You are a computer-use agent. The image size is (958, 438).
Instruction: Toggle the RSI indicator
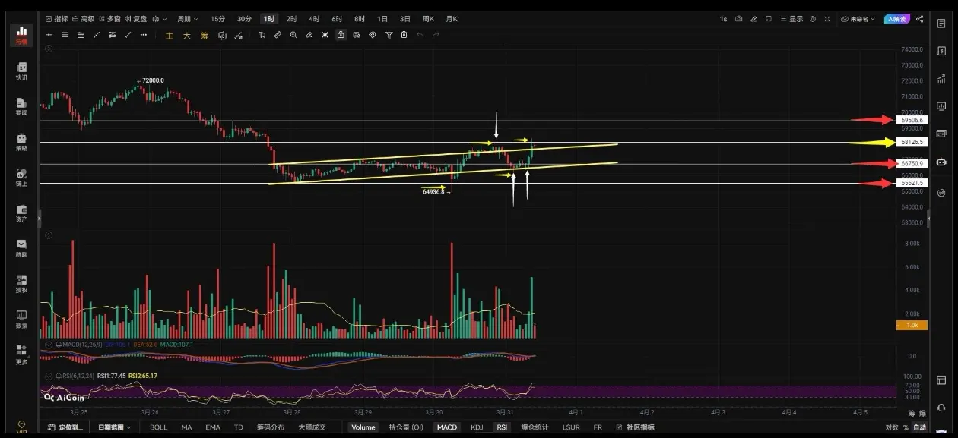pos(502,427)
